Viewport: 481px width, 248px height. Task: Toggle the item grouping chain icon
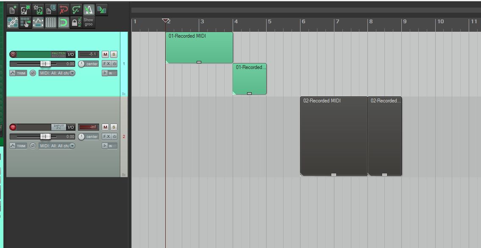13,23
